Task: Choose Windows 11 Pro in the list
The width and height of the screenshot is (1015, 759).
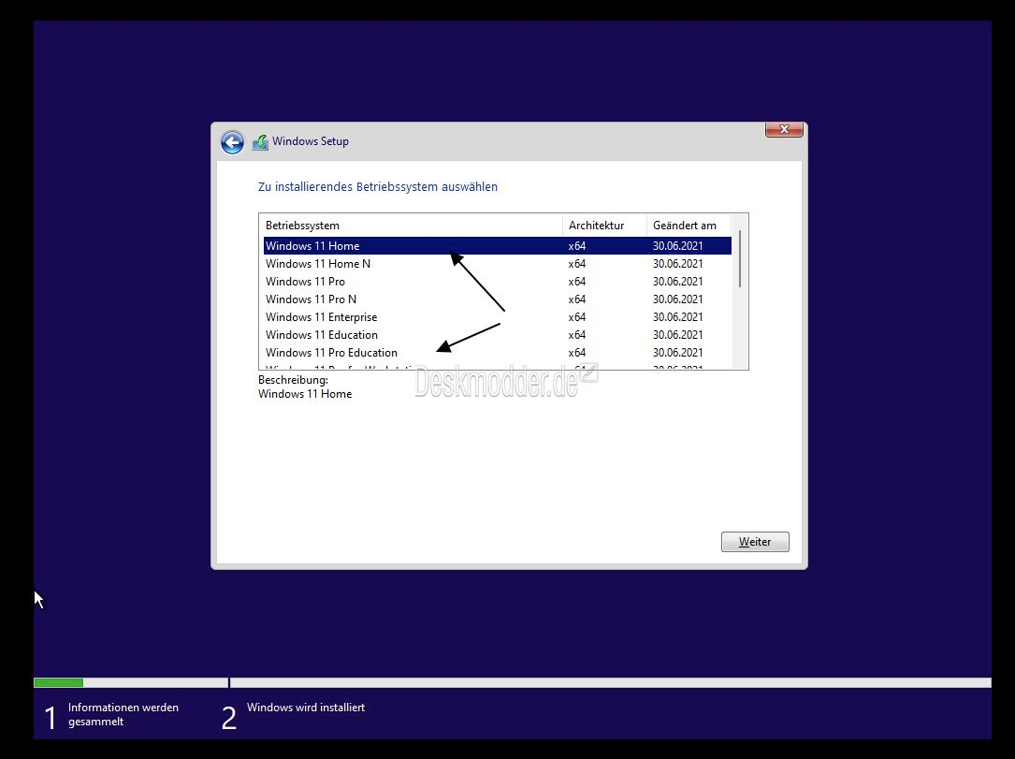Action: tap(497, 281)
